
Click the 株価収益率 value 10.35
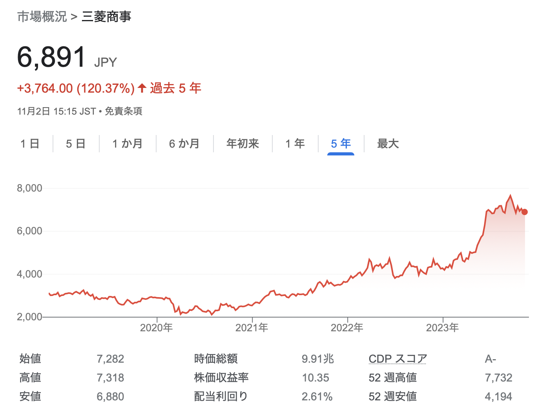pos(315,378)
